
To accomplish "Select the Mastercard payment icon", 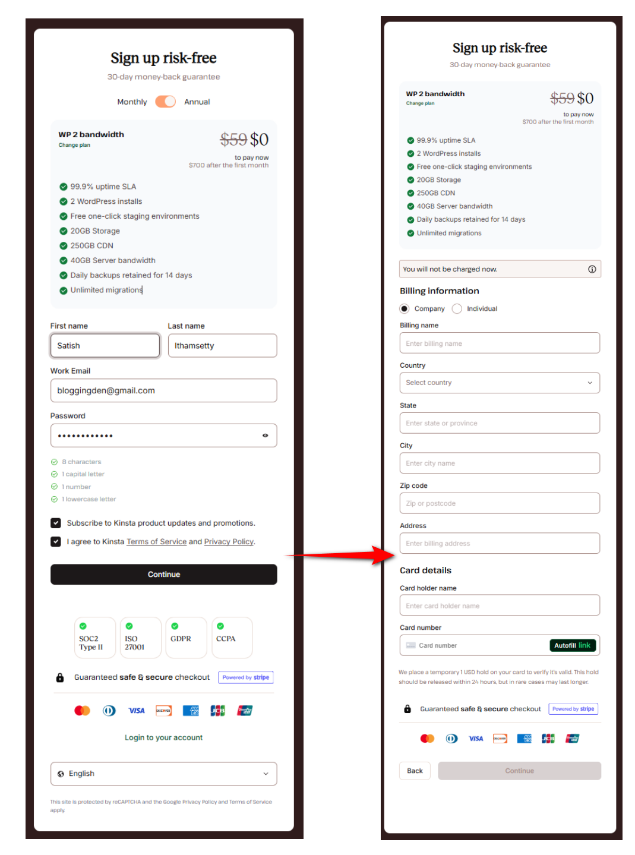I will tap(82, 711).
